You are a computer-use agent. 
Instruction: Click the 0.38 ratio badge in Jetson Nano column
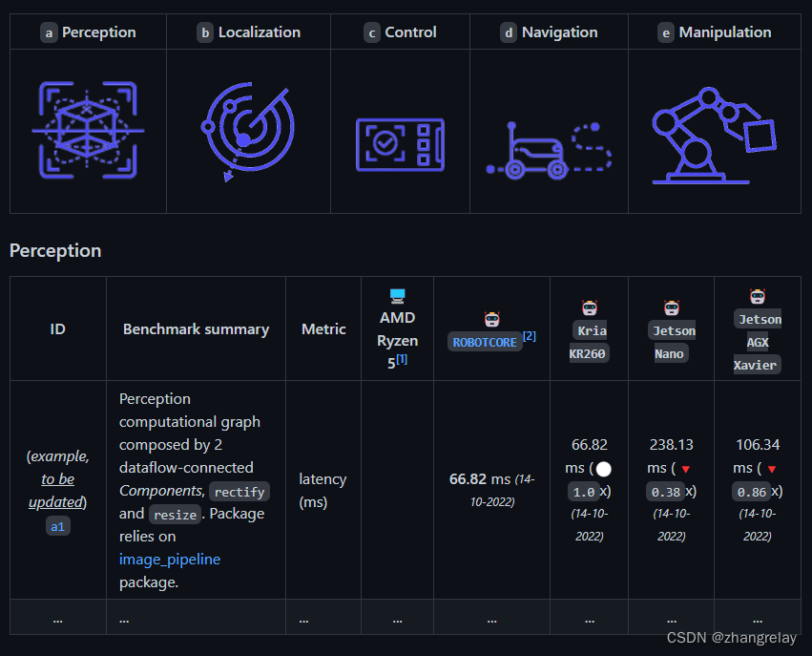(665, 492)
